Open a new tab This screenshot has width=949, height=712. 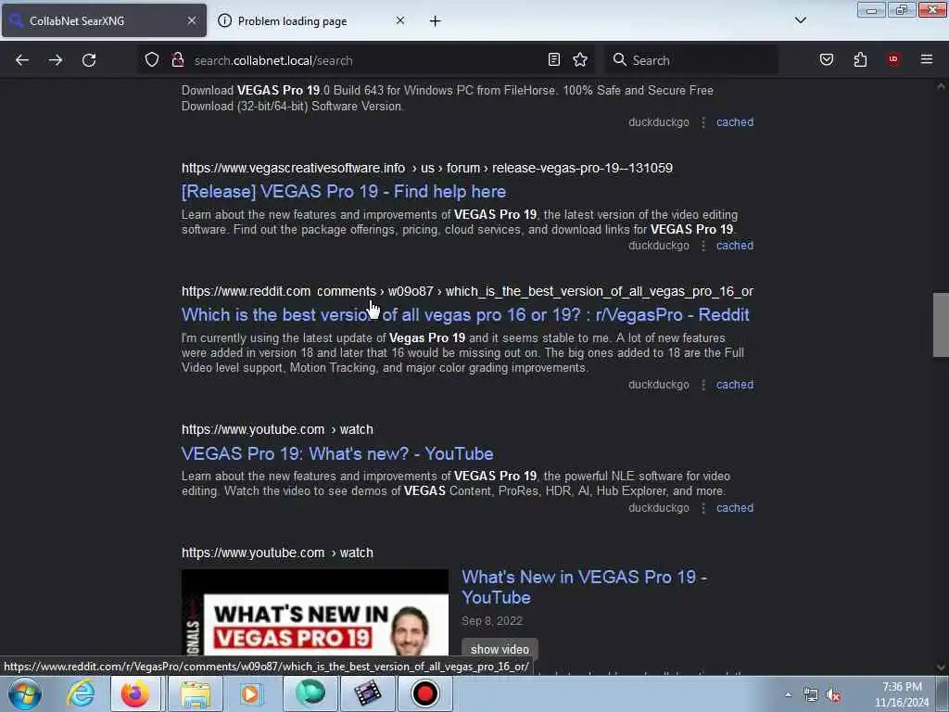[x=436, y=21]
